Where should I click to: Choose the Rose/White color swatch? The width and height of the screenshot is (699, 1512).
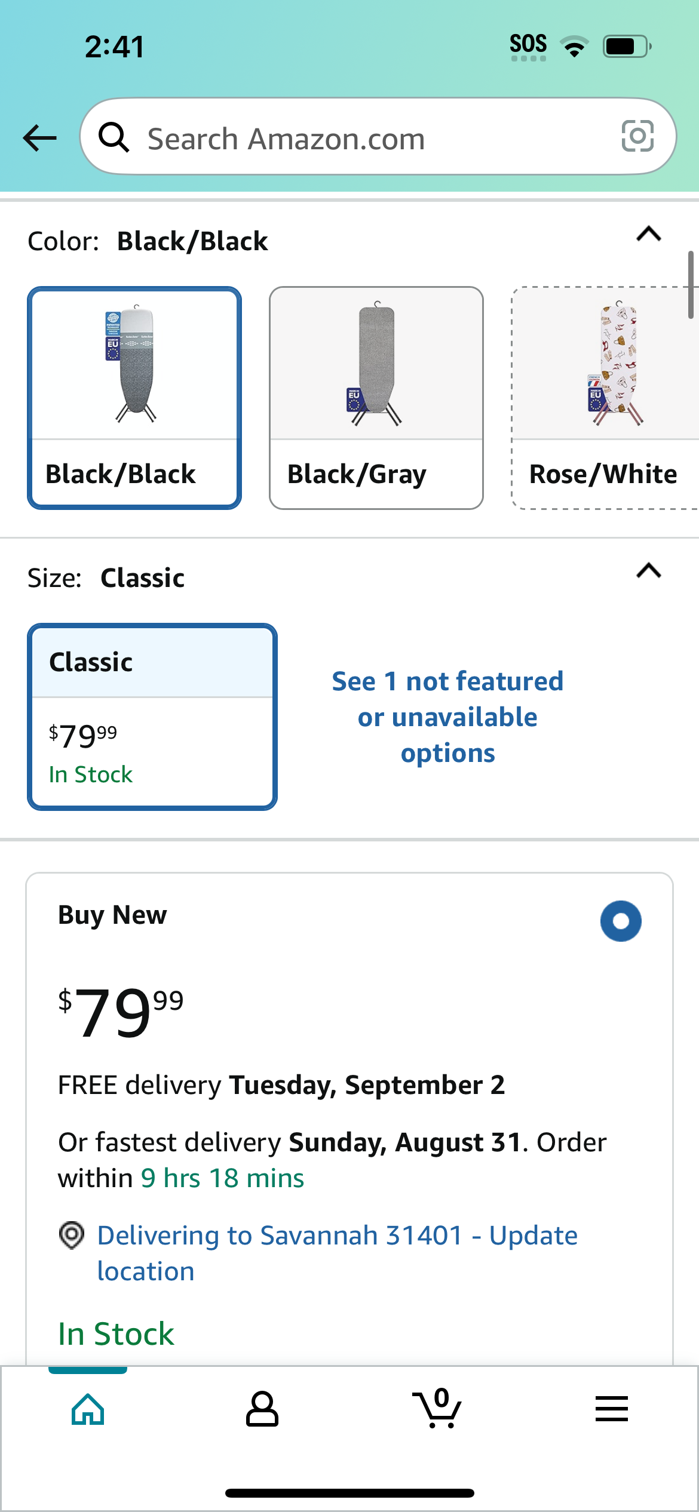(605, 398)
